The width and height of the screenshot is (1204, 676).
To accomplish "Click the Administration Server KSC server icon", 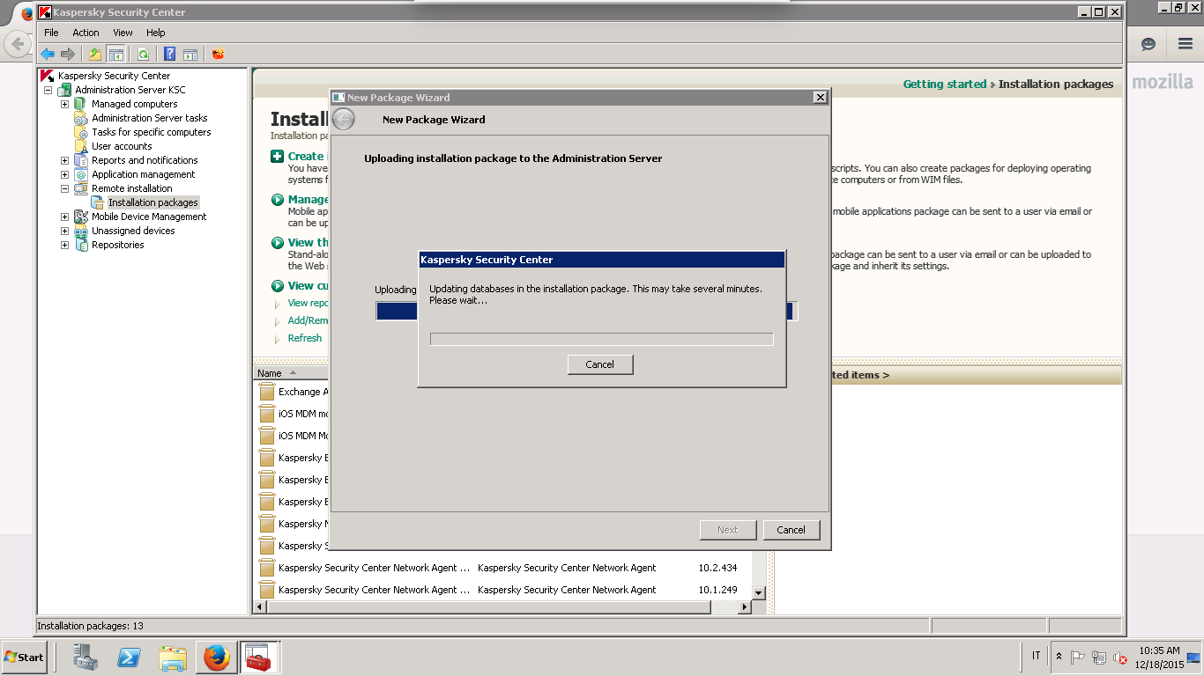I will point(64,90).
